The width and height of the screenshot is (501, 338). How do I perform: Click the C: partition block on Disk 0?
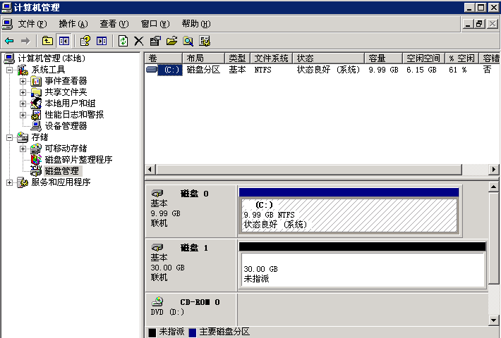pos(348,214)
